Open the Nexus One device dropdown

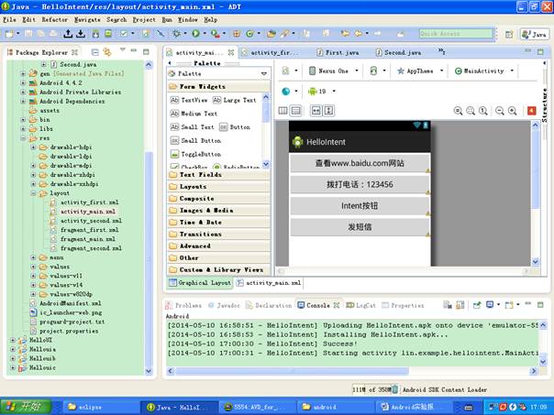click(333, 71)
